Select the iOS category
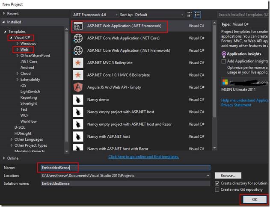Image resolution: width=270 pixels, height=207 pixels. coord(24,86)
